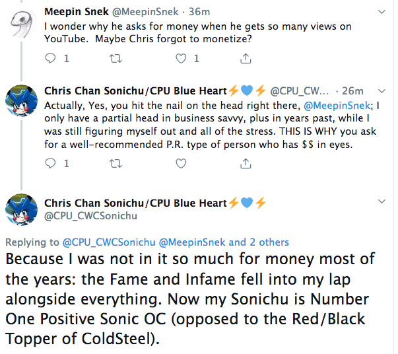Open Meepin Snek display name profile
The height and width of the screenshot is (354, 398).
point(77,12)
